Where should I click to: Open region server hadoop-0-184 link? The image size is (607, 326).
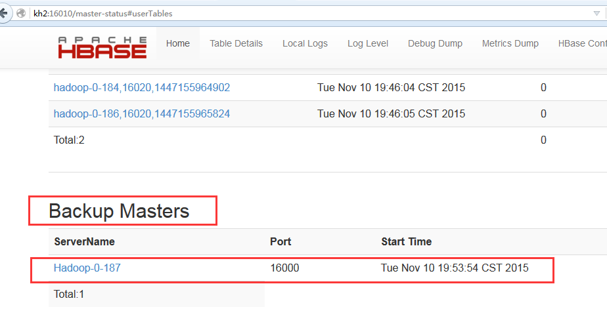142,87
